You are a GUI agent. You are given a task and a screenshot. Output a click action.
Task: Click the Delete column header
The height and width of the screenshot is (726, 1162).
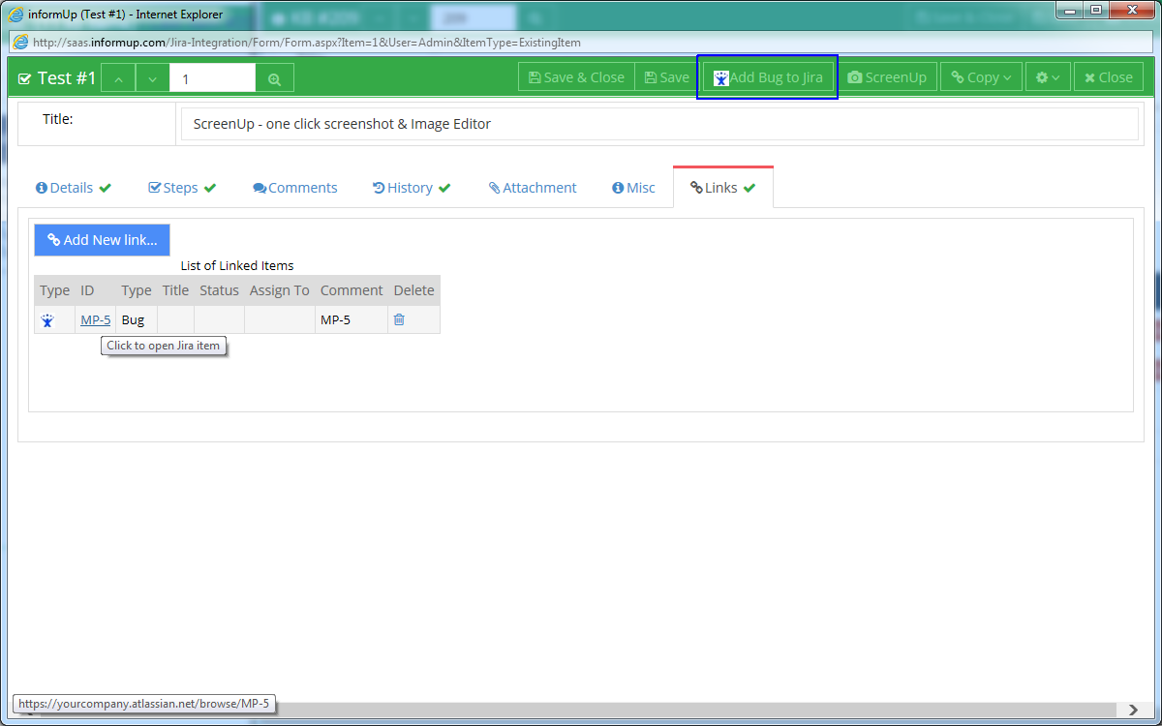point(414,290)
